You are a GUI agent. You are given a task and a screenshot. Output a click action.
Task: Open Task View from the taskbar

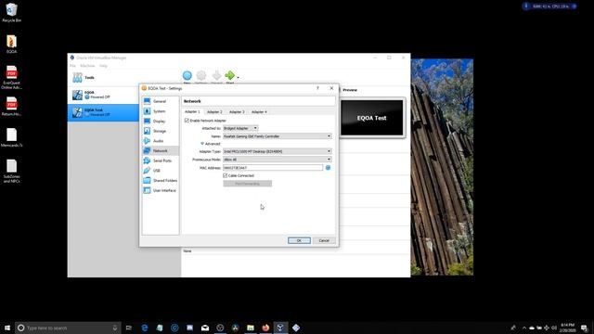(129, 328)
